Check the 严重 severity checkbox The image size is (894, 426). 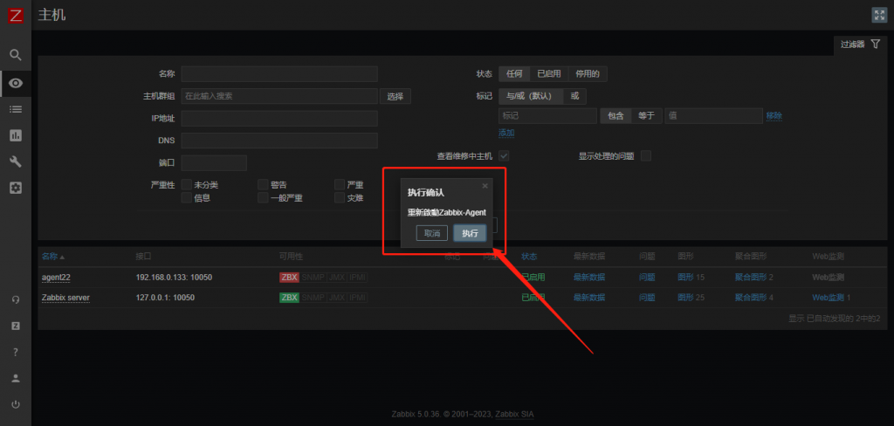(340, 185)
